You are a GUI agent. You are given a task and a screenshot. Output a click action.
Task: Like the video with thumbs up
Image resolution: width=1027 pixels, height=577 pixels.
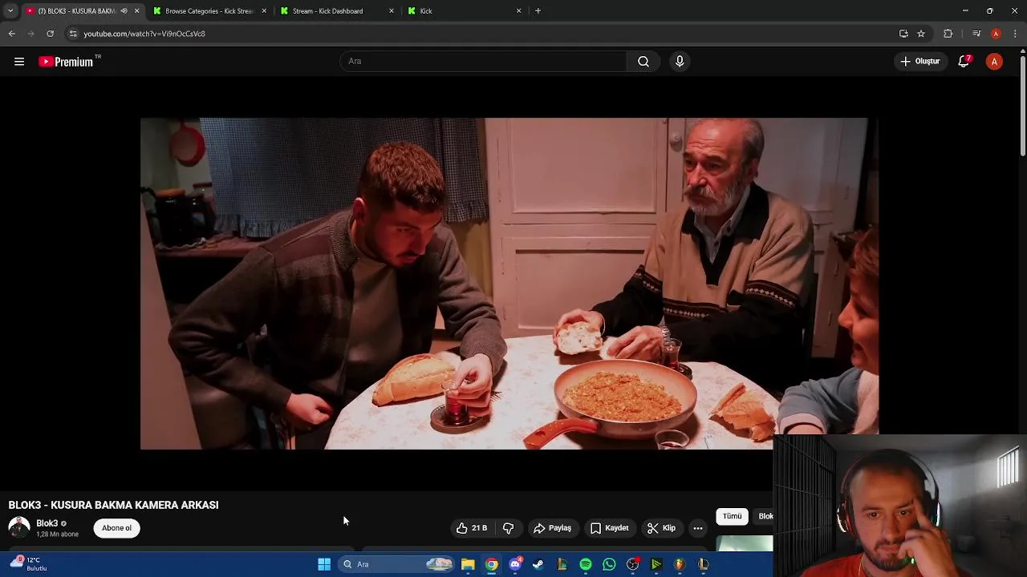click(x=472, y=528)
